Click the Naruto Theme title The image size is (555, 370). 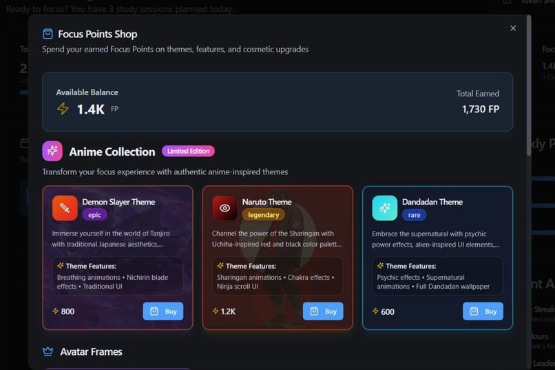click(267, 202)
